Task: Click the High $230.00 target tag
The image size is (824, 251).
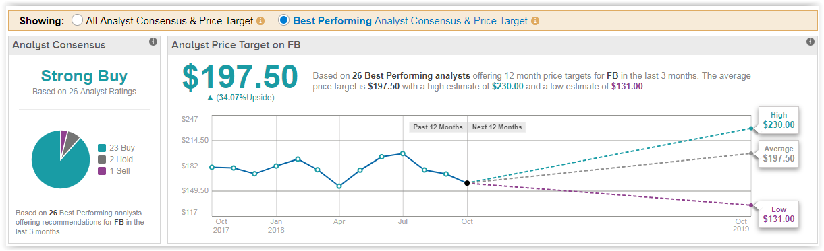Action: [x=778, y=120]
